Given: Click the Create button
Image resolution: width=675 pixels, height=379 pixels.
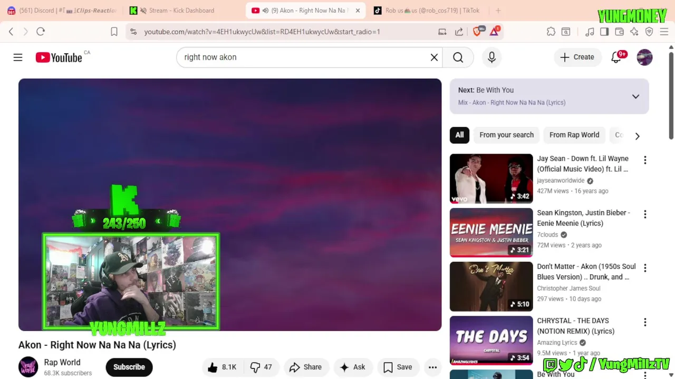Looking at the screenshot, I should point(577,57).
